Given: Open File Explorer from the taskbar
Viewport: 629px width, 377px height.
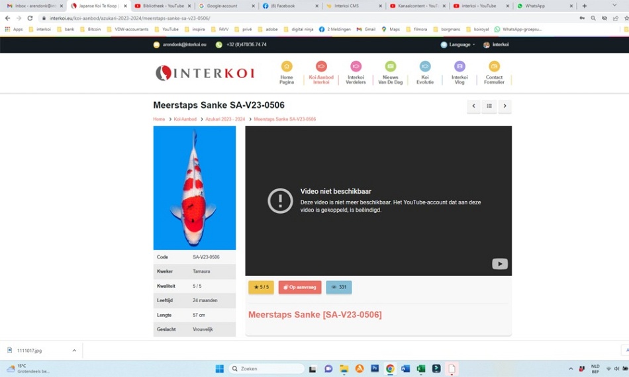Looking at the screenshot, I should [344, 368].
